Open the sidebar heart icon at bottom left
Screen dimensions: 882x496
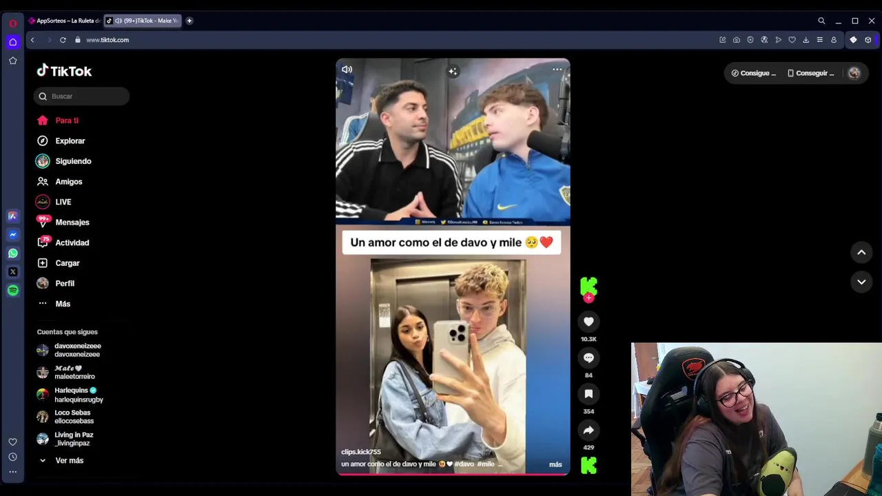tap(12, 442)
